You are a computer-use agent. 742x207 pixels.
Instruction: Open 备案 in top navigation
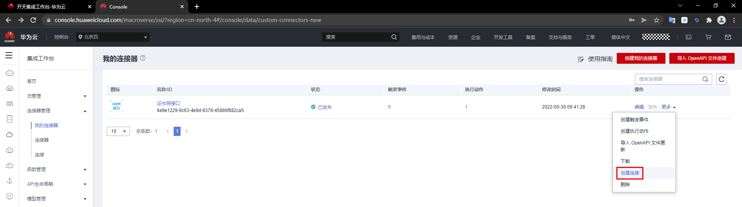530,37
